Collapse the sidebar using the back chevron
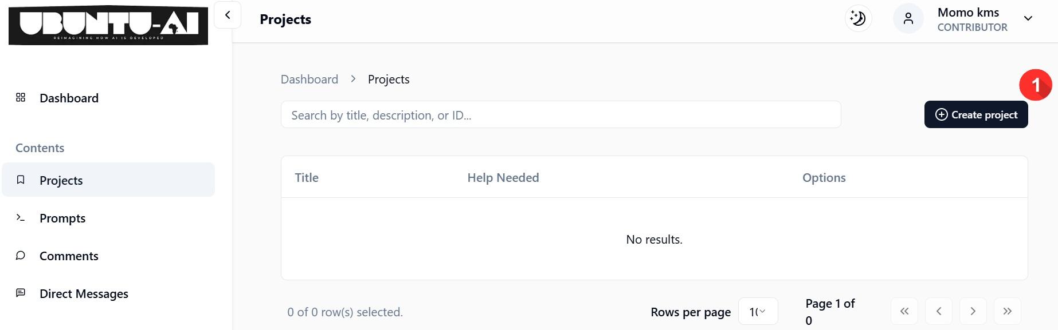Viewport: 1058px width, 330px height. 227,15
